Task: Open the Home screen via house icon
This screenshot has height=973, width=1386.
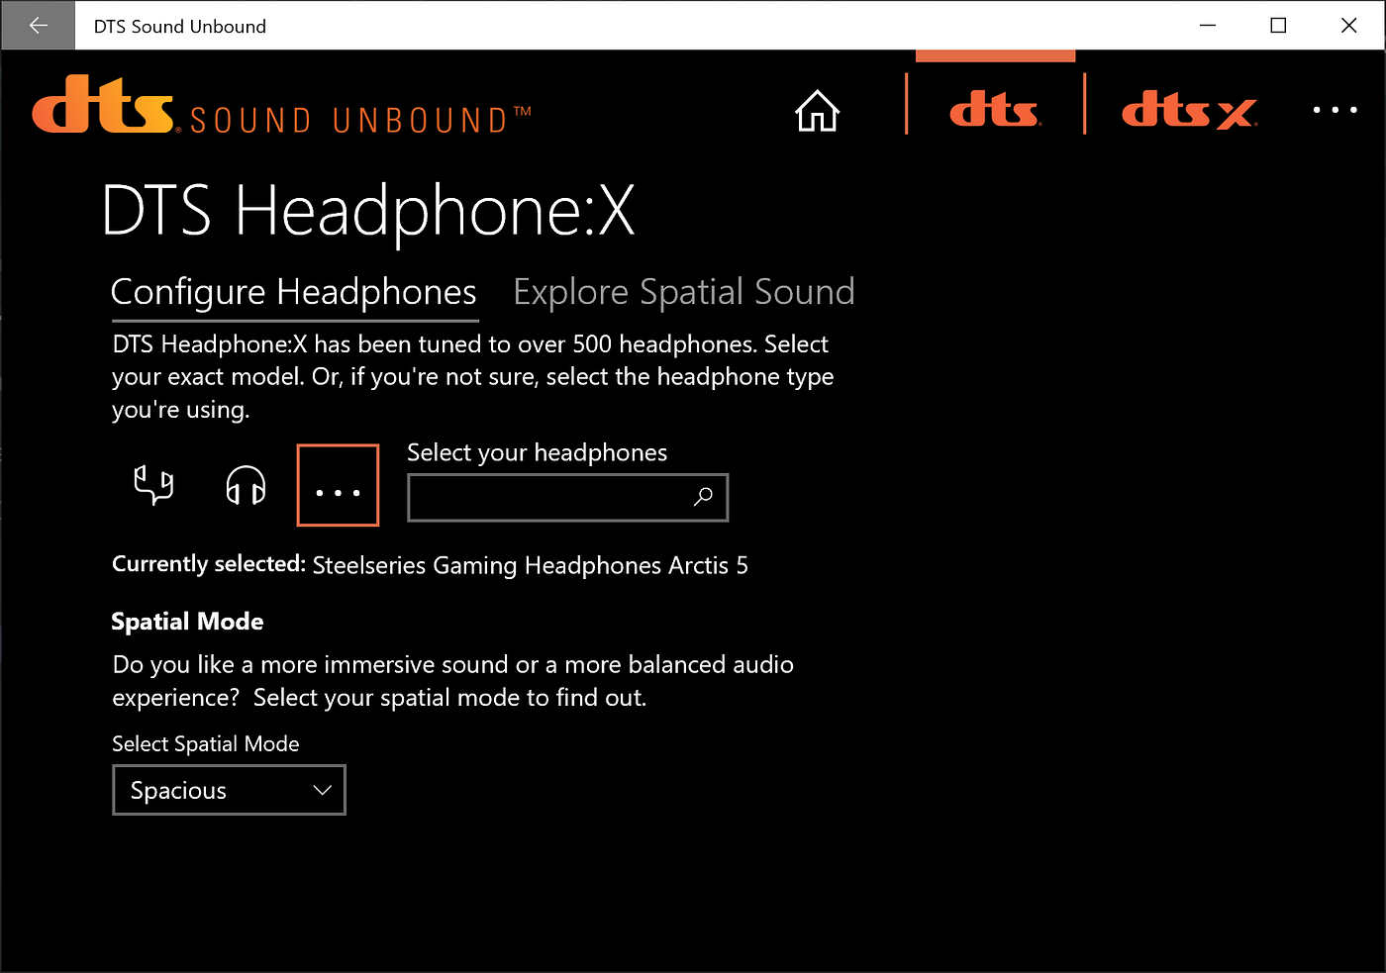Action: pos(817,112)
